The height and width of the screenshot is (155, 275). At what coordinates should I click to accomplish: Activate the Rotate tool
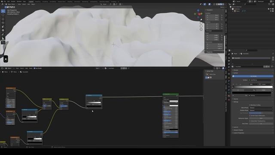(x=3, y=23)
